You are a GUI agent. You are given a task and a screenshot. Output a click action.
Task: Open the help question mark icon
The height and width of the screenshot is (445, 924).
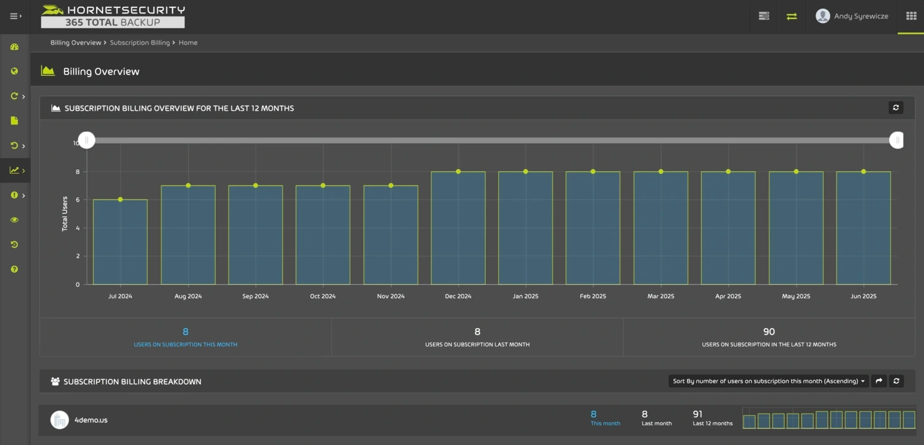point(14,269)
